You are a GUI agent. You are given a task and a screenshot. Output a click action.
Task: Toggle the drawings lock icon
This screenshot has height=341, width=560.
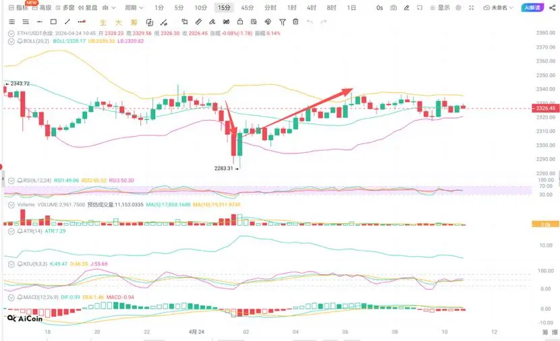(x=240, y=22)
